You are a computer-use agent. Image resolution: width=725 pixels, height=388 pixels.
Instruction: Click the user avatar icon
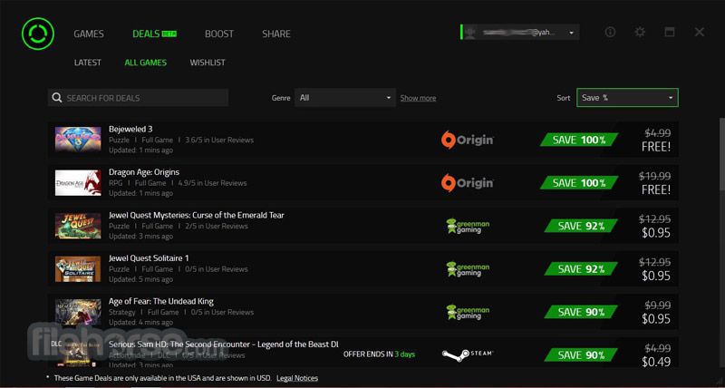(x=470, y=33)
